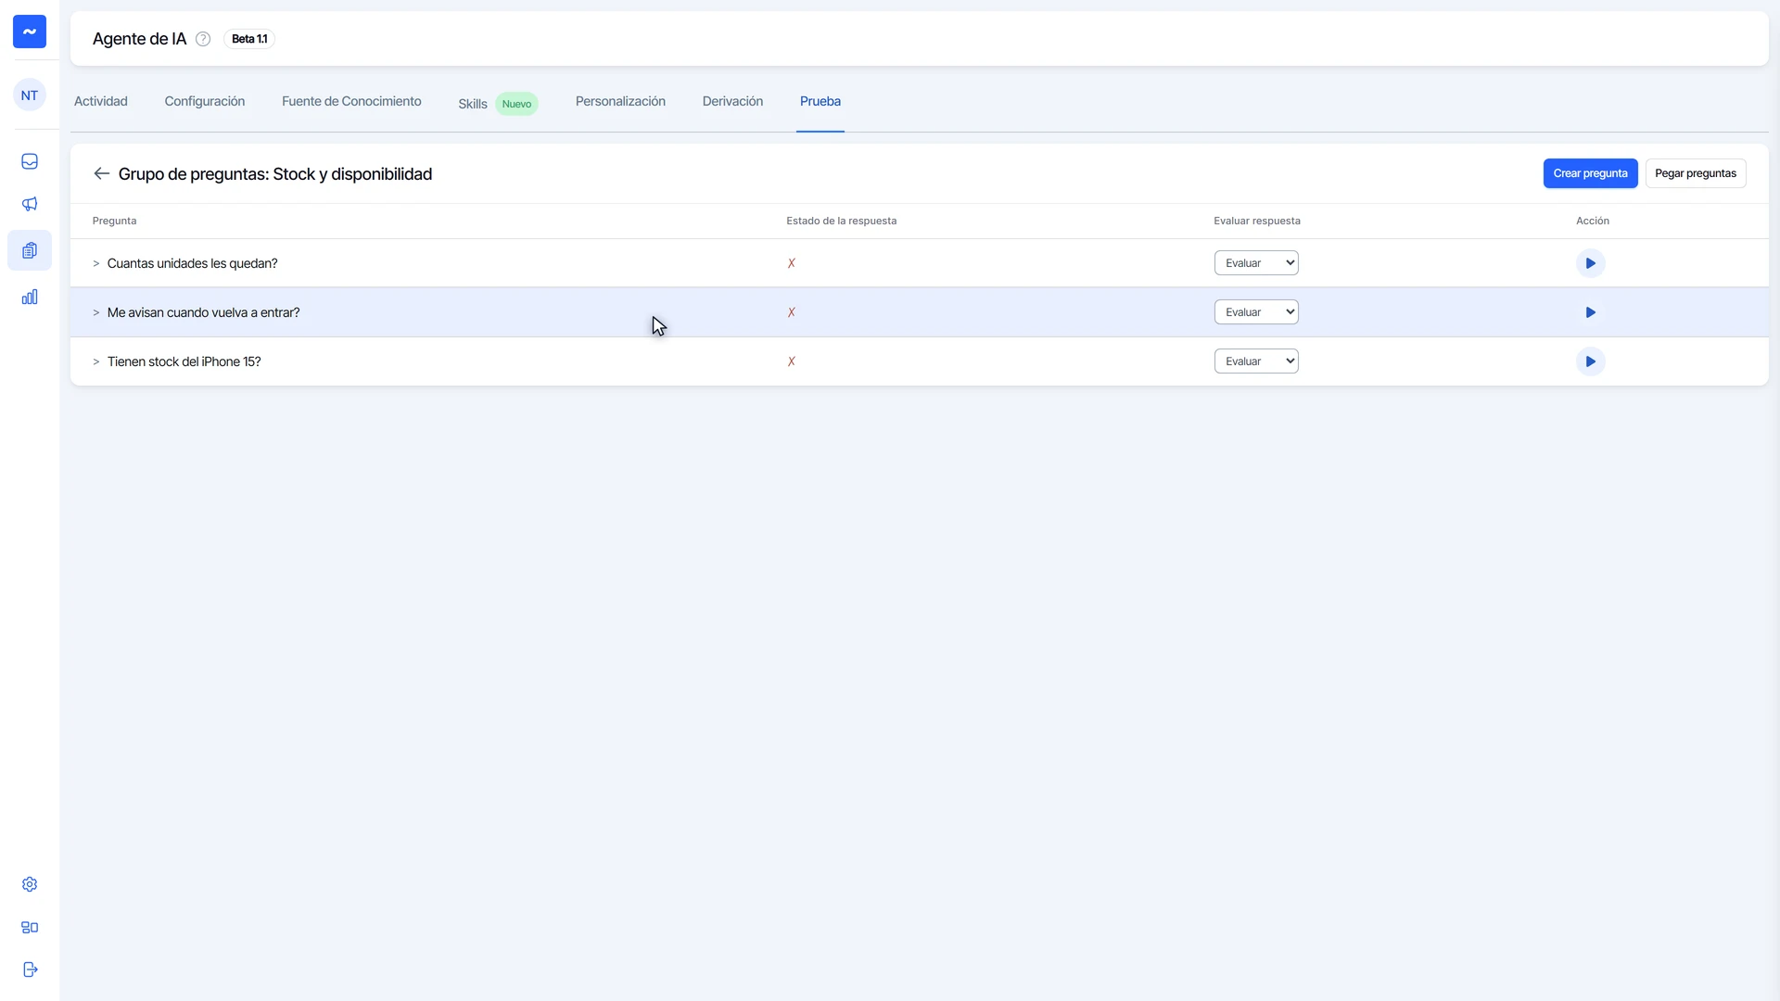1780x1001 pixels.
Task: Open Evaluar dropdown for 'Me avisan cuando vuelva'
Action: pos(1256,312)
